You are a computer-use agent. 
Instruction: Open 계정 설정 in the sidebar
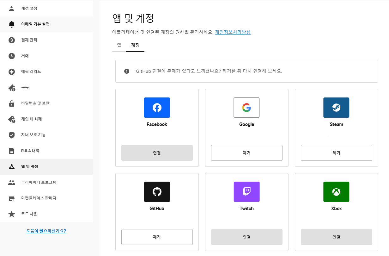coord(46,9)
